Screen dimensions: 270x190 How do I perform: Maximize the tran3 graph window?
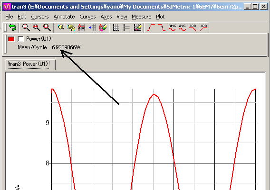255,7
